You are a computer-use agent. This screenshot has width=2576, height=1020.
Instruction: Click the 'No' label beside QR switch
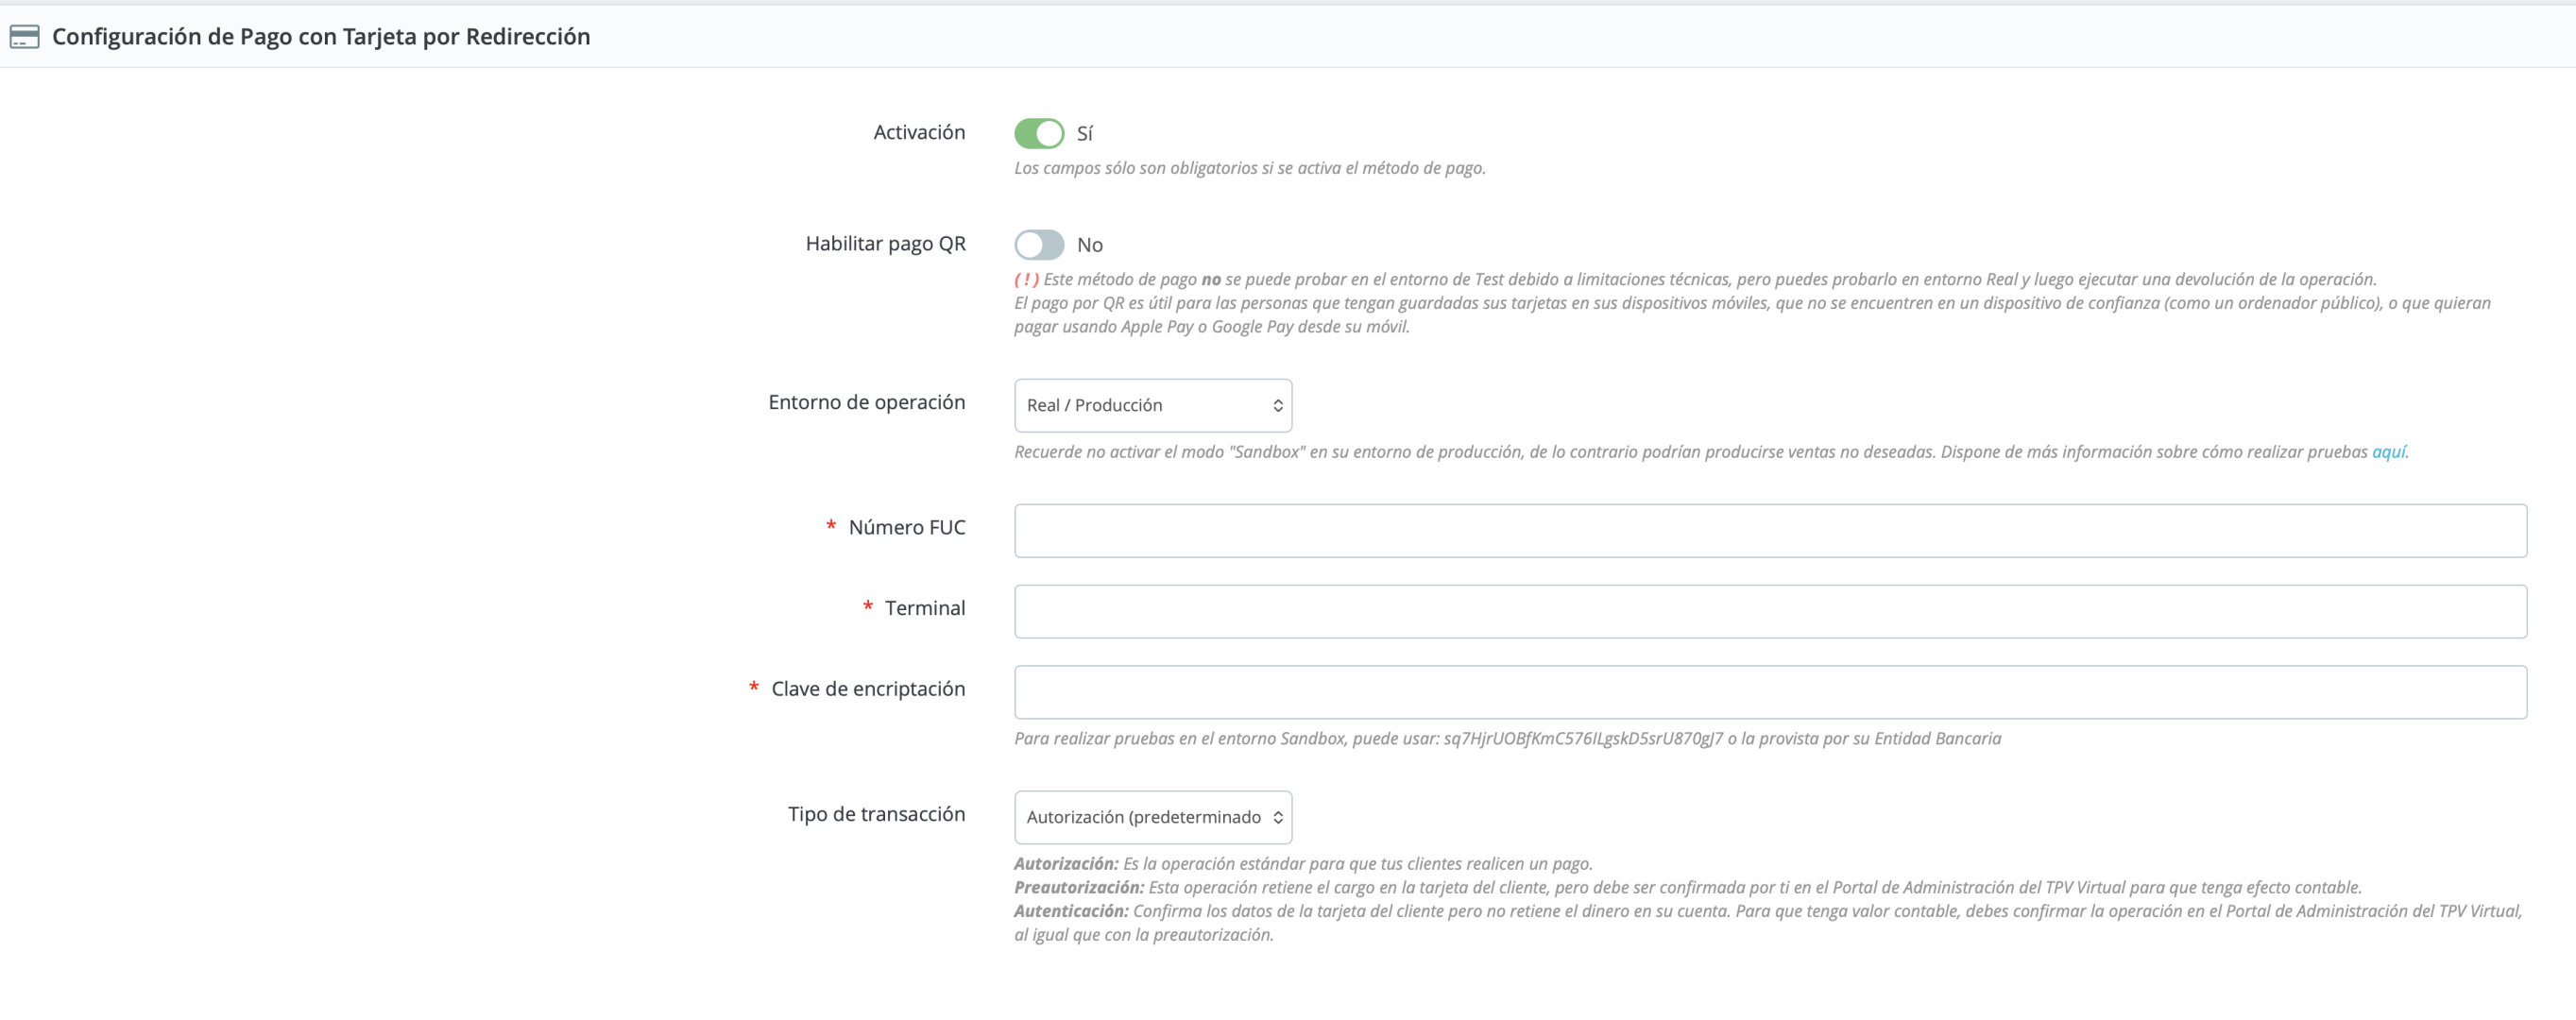[x=1089, y=245]
